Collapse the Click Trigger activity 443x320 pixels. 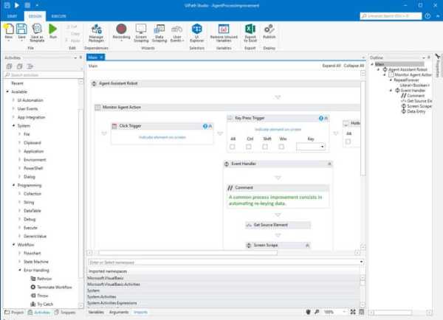(210, 126)
